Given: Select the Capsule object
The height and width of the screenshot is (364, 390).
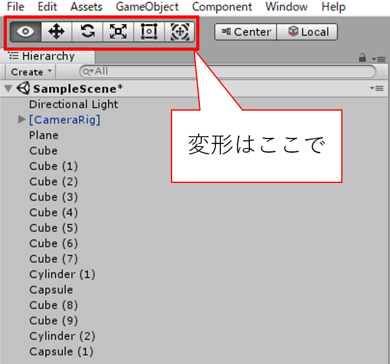Looking at the screenshot, I should 51,290.
